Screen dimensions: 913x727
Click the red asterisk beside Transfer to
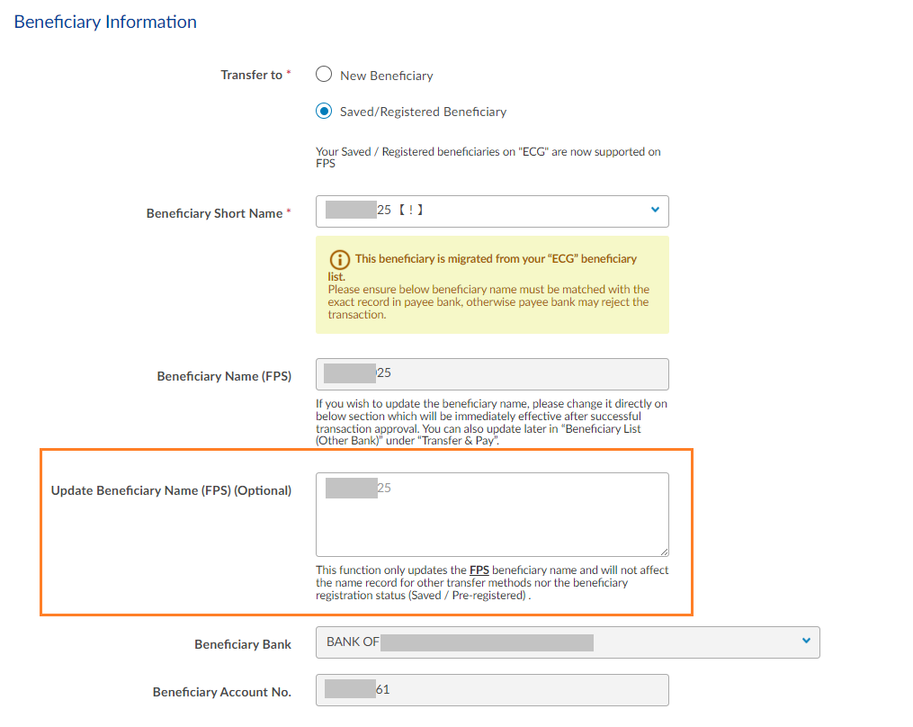(x=289, y=74)
